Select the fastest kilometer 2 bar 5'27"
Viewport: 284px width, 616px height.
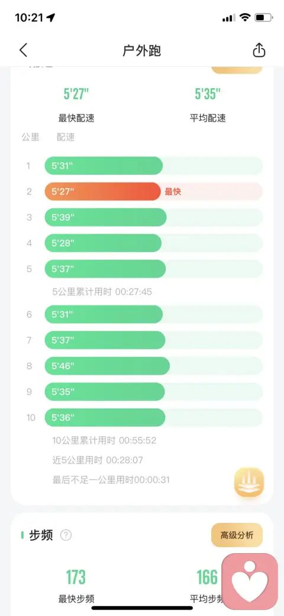coord(103,191)
